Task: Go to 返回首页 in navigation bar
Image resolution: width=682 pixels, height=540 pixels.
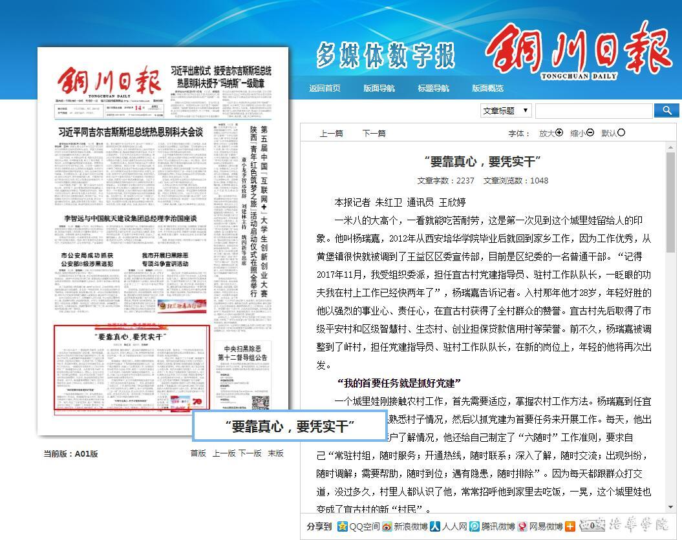Action: [x=325, y=88]
